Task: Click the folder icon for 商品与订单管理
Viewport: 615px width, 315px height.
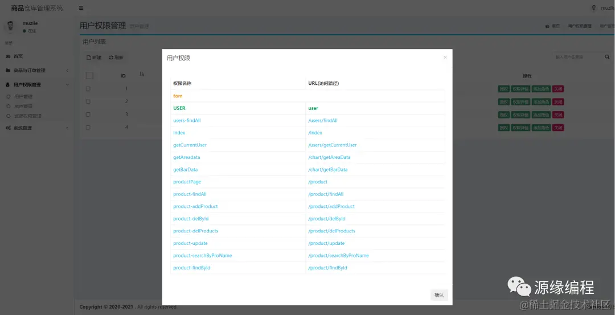Action: [x=8, y=71]
